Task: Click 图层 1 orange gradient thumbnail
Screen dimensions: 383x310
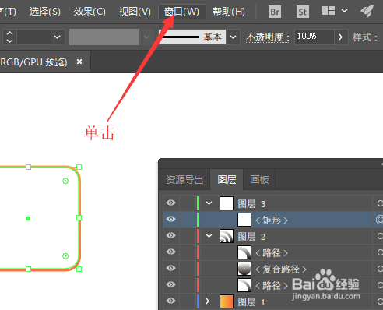Action: coord(227,301)
